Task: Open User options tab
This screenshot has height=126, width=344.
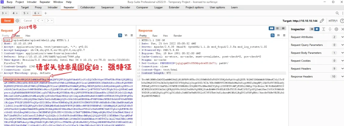Action: tap(217, 7)
